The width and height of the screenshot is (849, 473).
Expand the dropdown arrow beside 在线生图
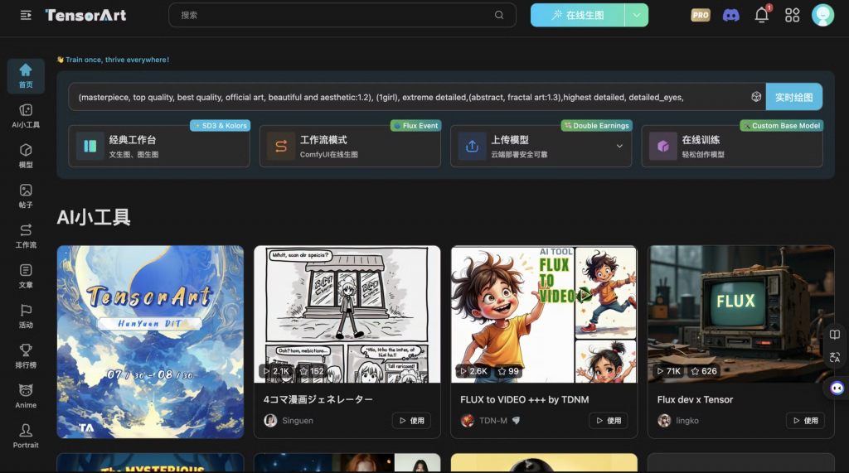pos(636,15)
